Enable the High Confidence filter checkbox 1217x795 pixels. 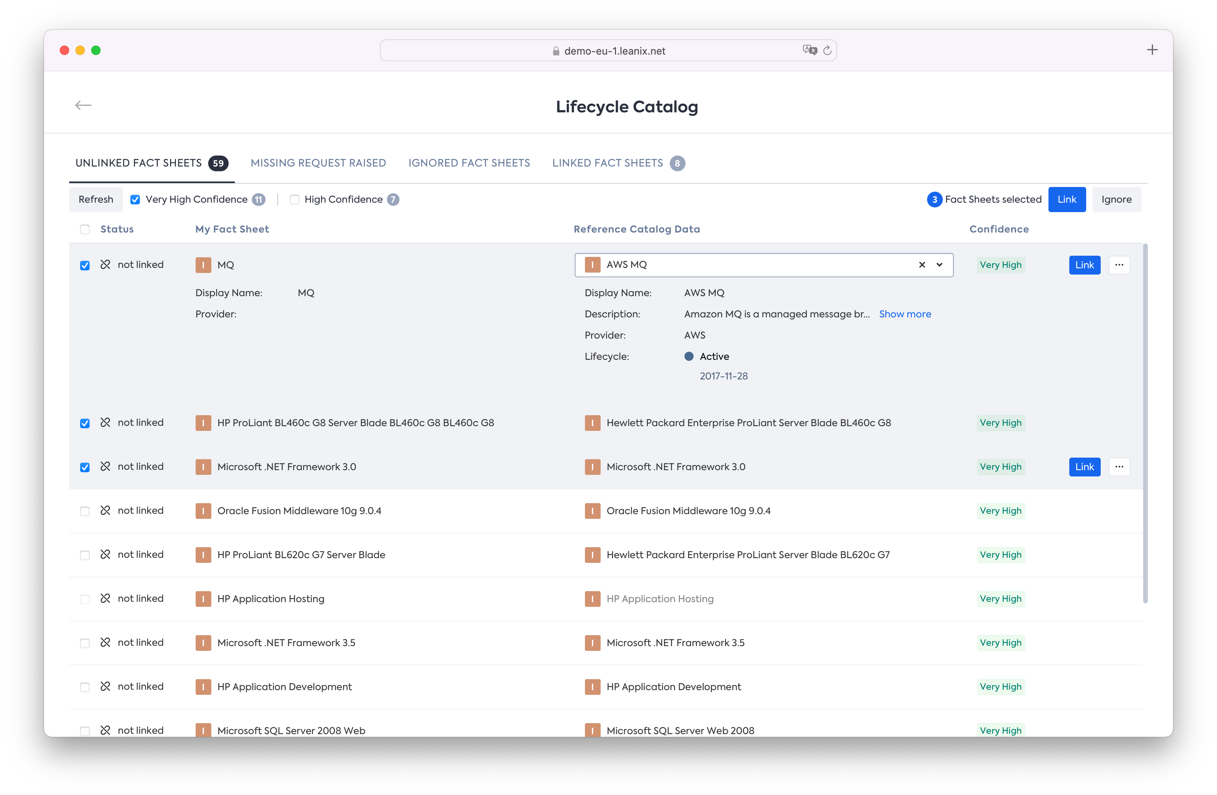click(294, 200)
